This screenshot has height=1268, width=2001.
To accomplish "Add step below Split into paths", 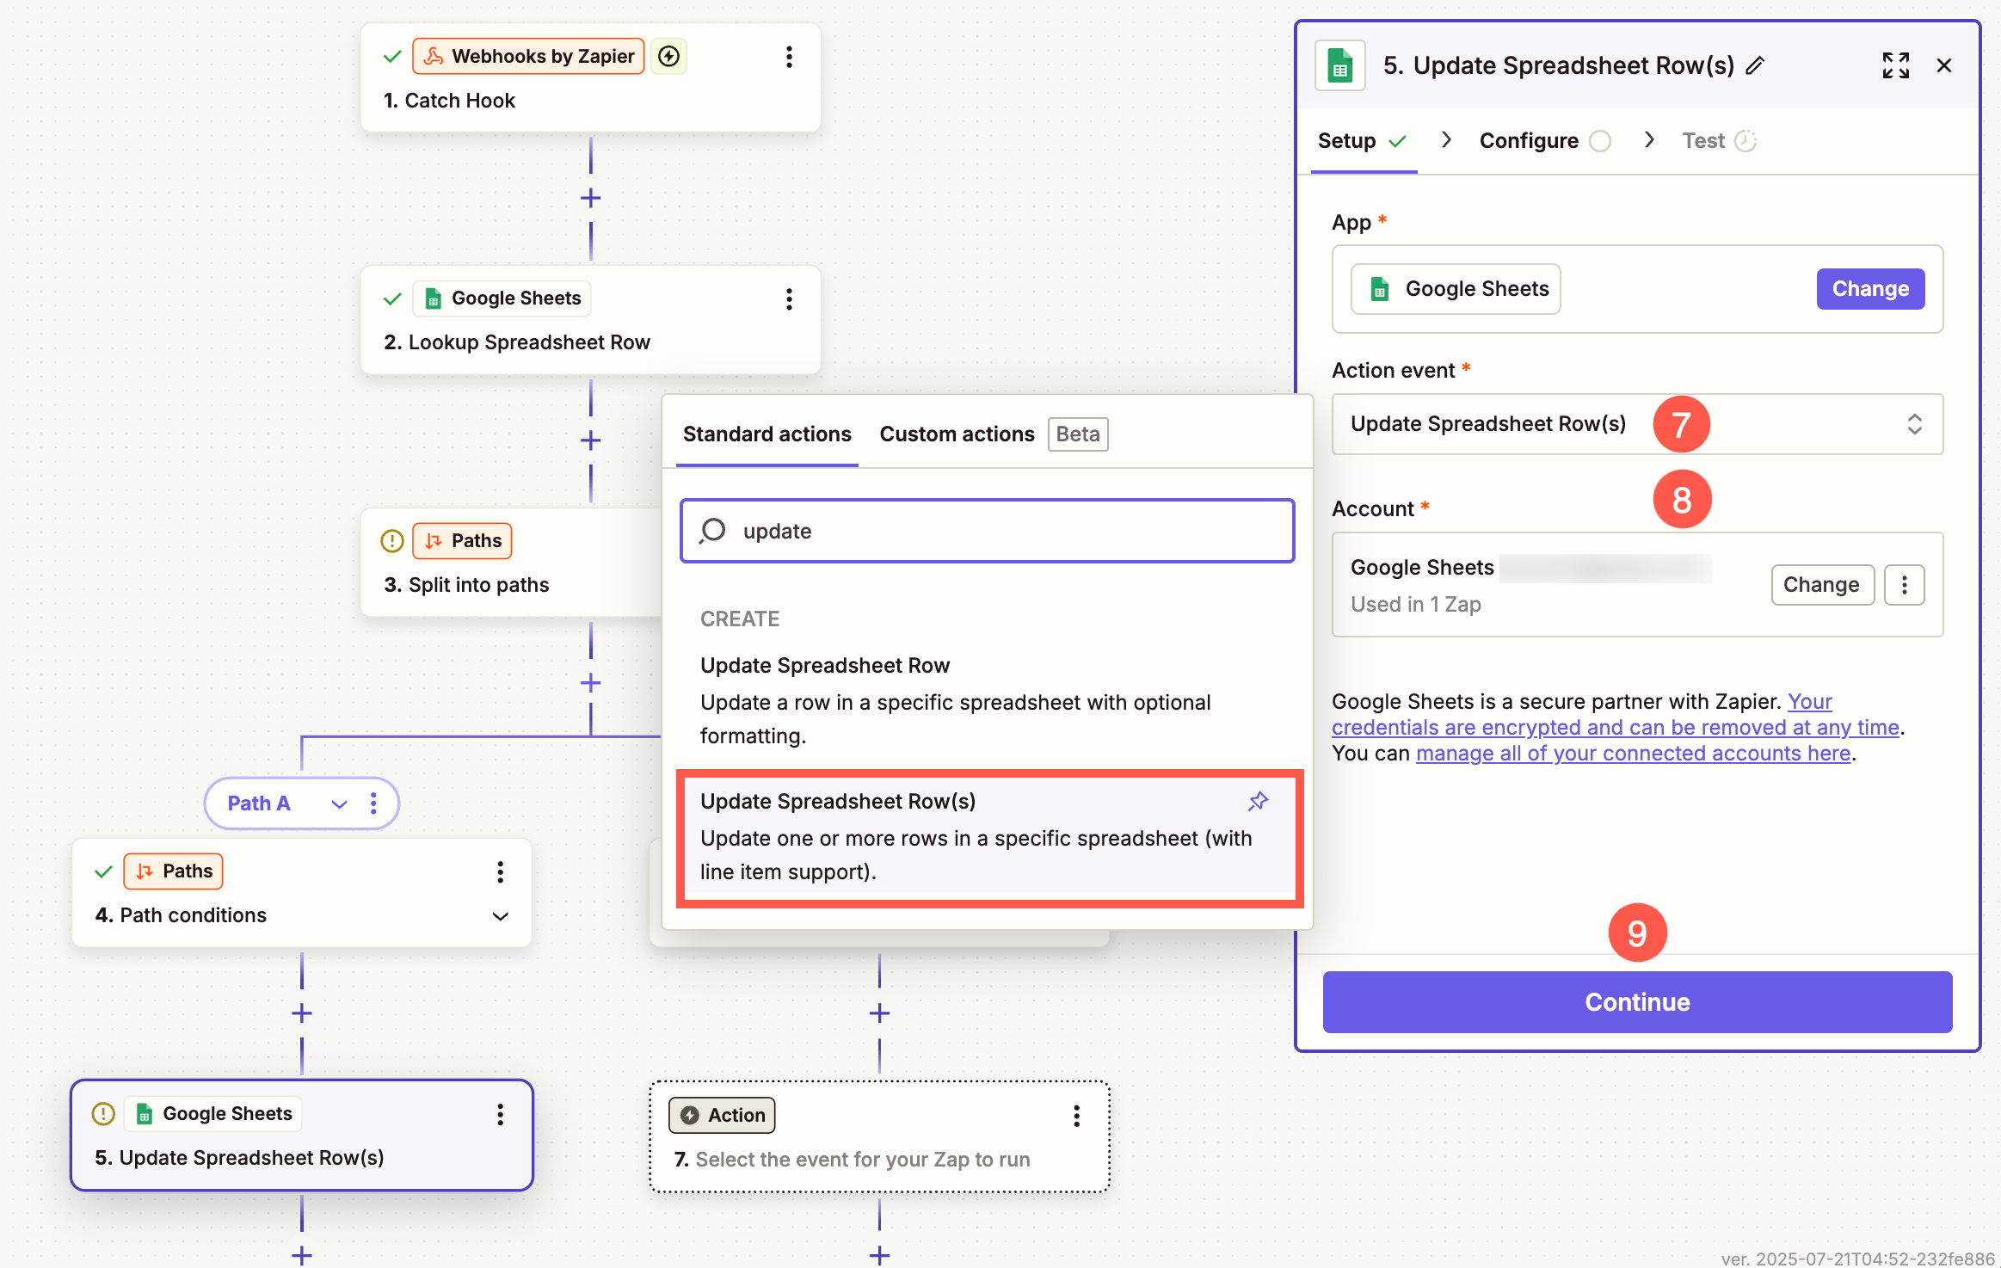I will [590, 684].
